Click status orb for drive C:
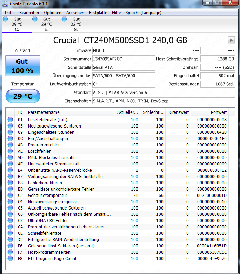The height and width of the screenshot is (274, 240). 5,19
